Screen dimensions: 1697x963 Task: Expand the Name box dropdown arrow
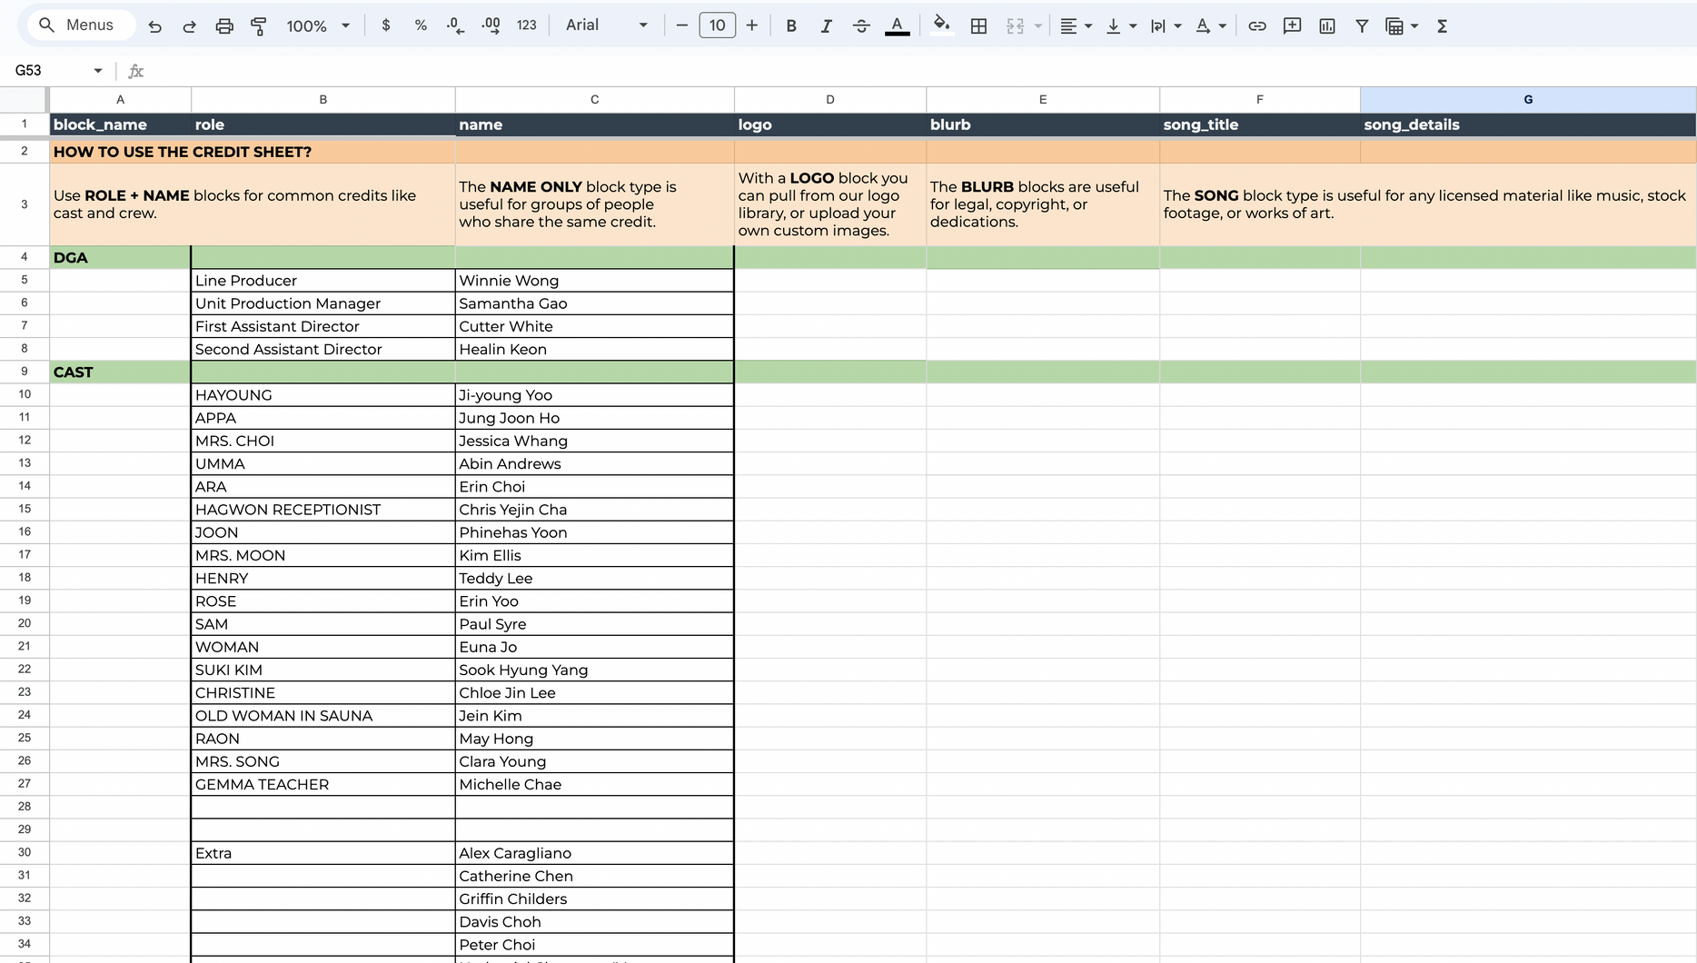(97, 71)
